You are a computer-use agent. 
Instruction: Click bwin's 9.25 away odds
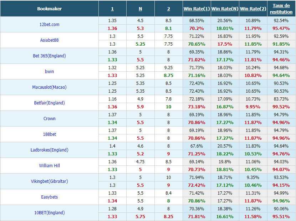pos(168,68)
